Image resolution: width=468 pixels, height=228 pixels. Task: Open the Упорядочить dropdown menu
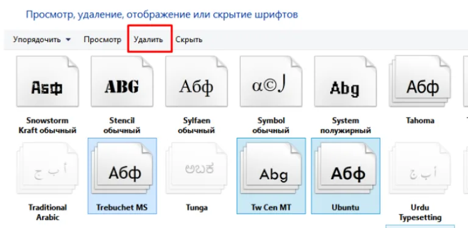pyautogui.click(x=42, y=40)
